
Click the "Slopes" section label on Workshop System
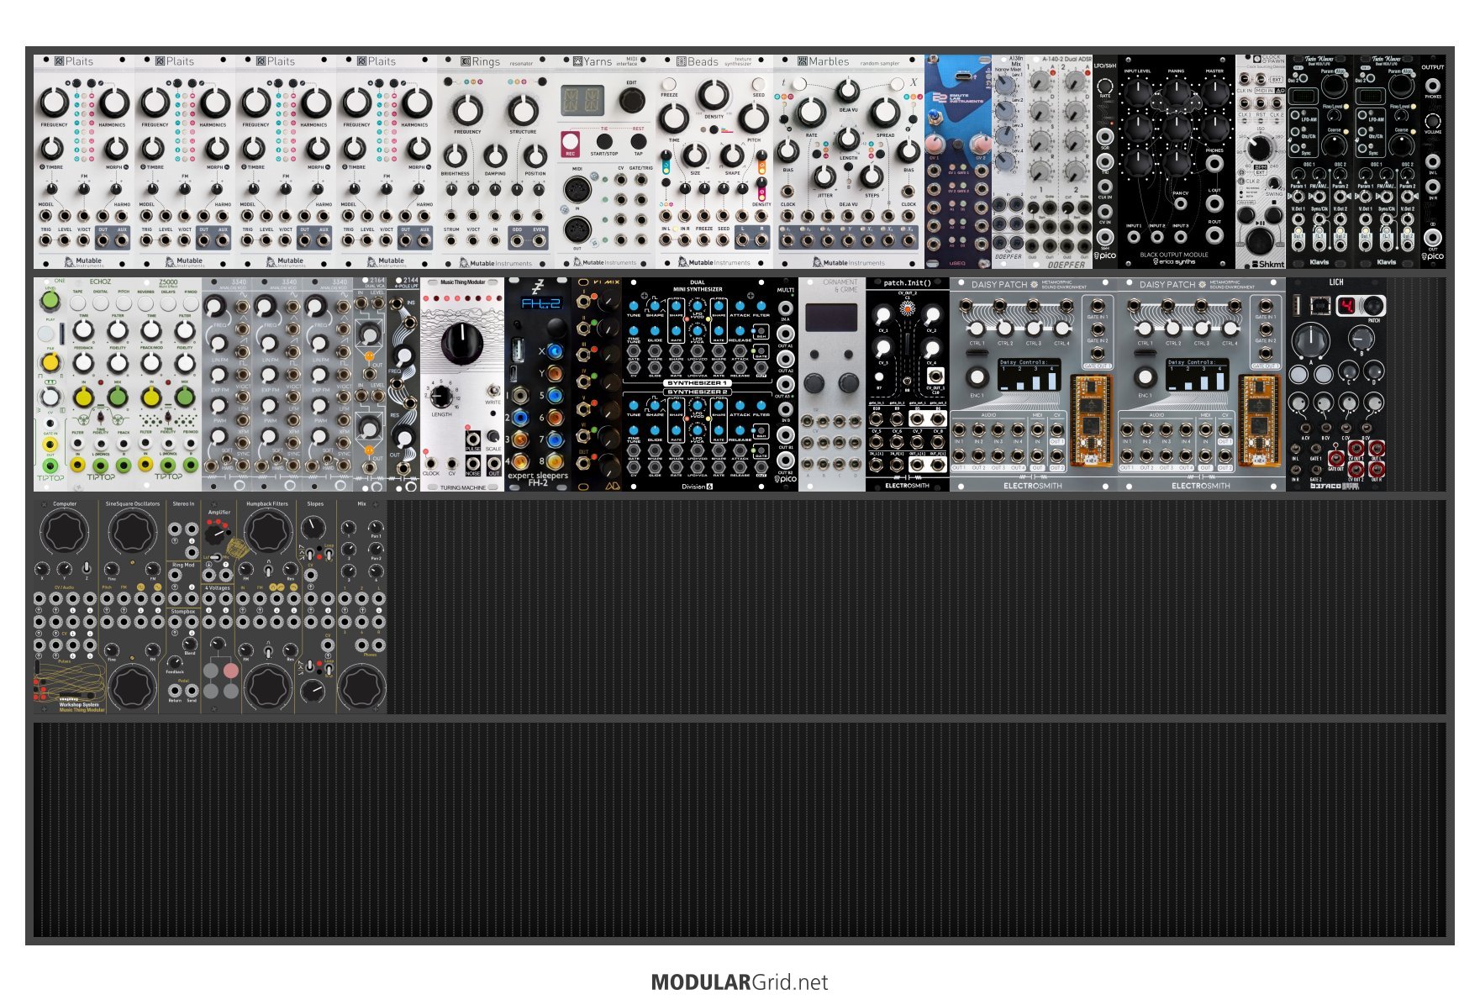click(x=315, y=504)
